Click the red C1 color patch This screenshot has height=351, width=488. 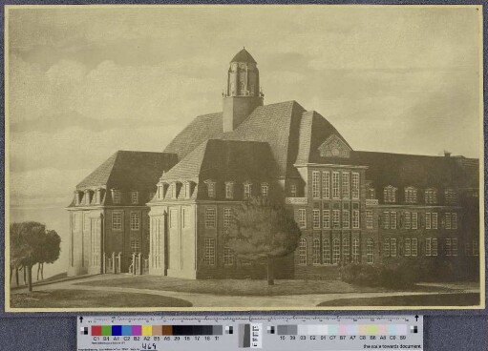pyautogui.click(x=96, y=330)
